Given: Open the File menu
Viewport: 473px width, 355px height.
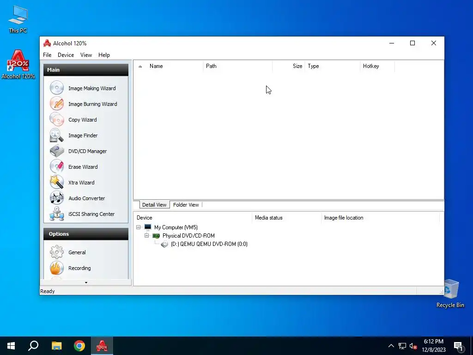Looking at the screenshot, I should pos(47,55).
